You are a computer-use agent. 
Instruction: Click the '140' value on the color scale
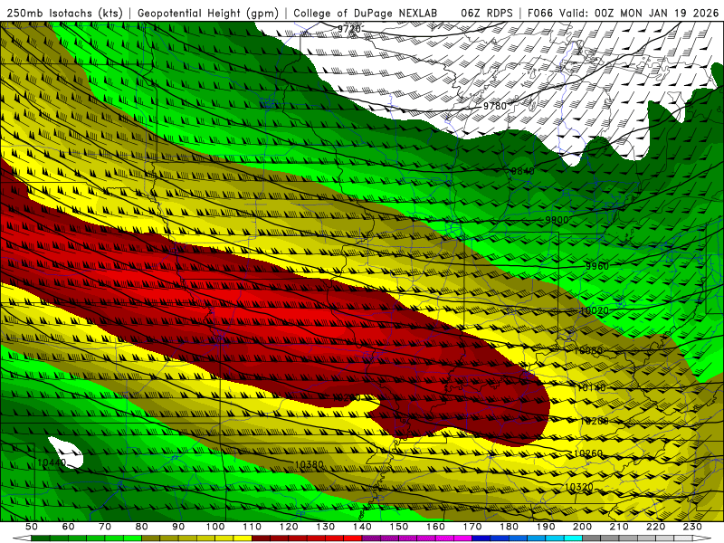coord(362,527)
